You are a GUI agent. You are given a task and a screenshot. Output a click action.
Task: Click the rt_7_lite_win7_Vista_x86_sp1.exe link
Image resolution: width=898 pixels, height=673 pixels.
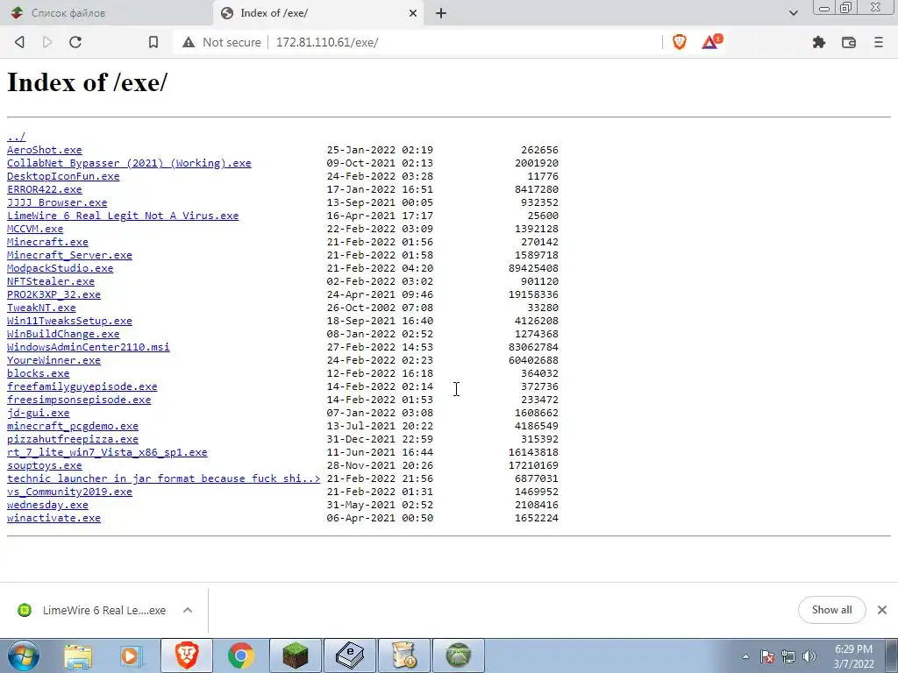[107, 452]
